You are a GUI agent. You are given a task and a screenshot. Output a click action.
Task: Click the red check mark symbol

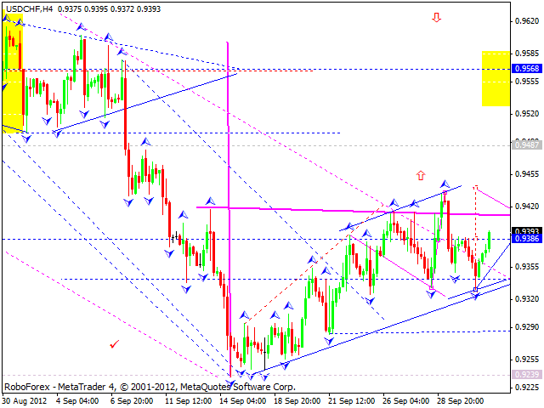pyautogui.click(x=114, y=344)
